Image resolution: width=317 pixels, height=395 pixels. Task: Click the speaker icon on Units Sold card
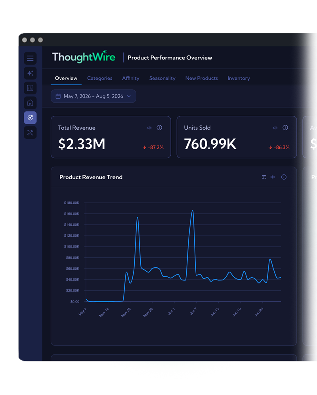[275, 128]
